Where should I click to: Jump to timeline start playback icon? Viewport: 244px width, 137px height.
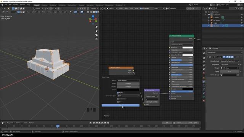tap(94, 123)
